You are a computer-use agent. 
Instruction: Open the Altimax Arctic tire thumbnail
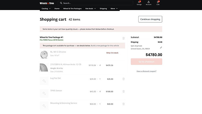(44, 67)
